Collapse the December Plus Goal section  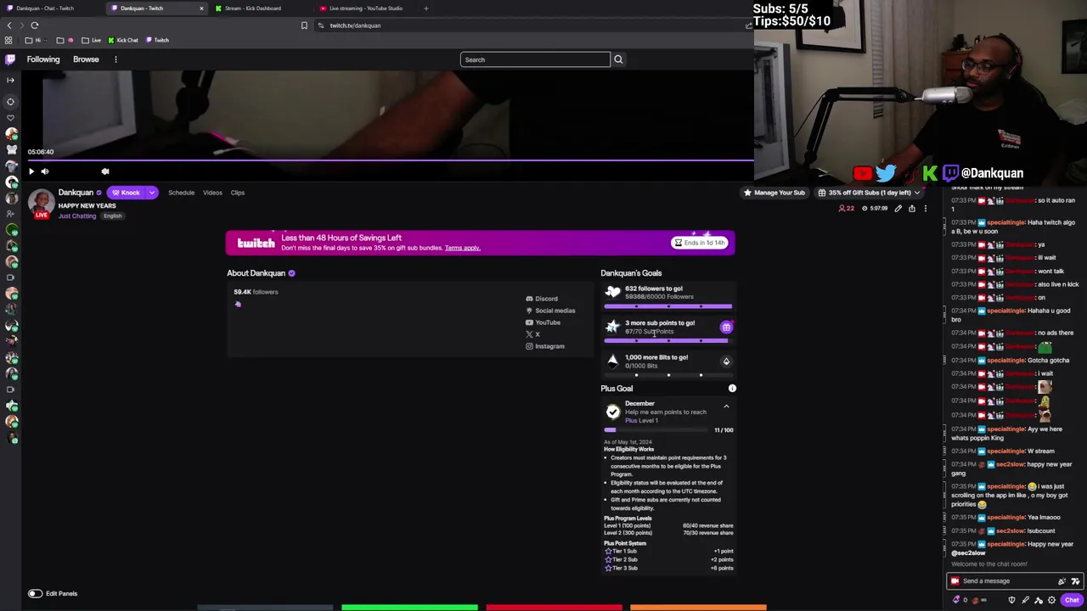pos(726,406)
